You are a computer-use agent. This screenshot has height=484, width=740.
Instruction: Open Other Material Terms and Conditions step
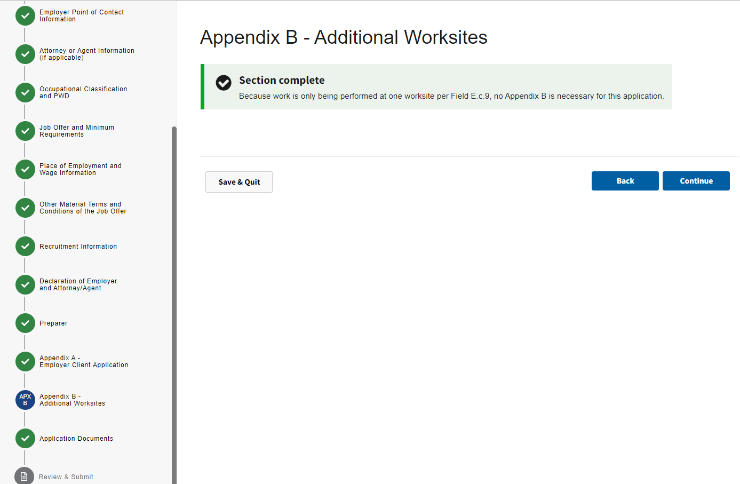83,208
